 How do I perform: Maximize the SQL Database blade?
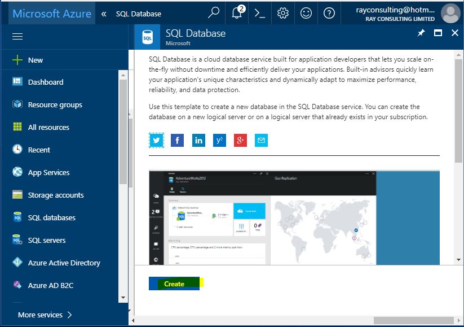pos(438,33)
